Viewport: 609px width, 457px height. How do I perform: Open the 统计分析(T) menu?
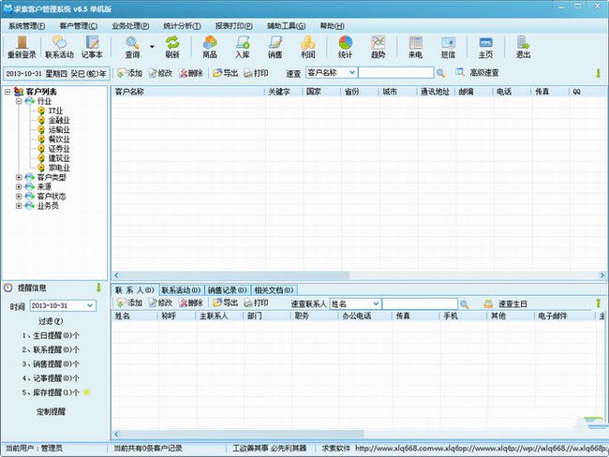[x=182, y=26]
